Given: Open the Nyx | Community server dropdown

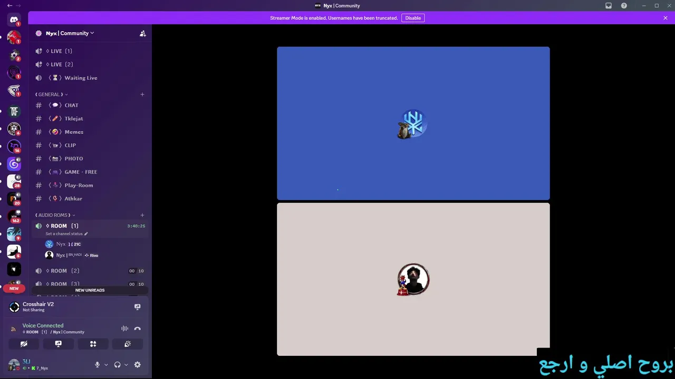Looking at the screenshot, I should click(70, 33).
